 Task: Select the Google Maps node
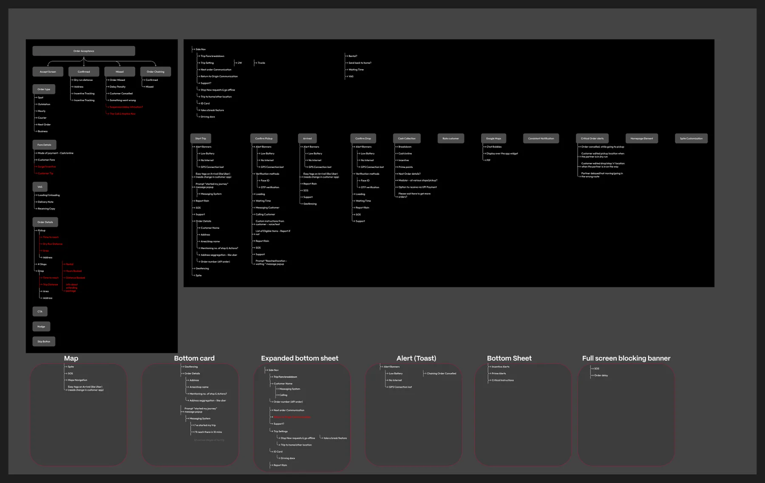coord(493,139)
